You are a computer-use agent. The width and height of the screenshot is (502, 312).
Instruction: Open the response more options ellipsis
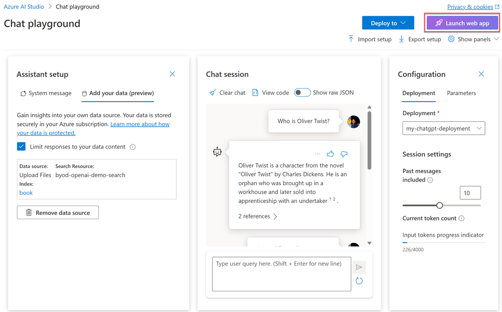[318, 154]
